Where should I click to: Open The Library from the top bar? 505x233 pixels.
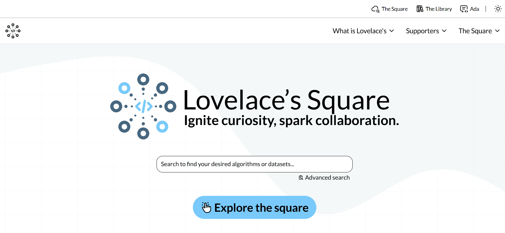point(439,9)
